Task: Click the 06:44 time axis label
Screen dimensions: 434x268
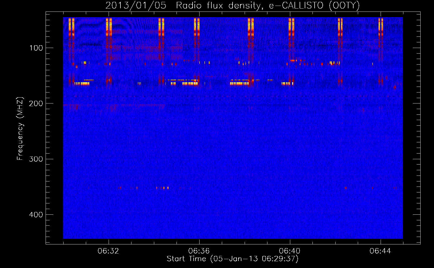Action: coord(380,251)
